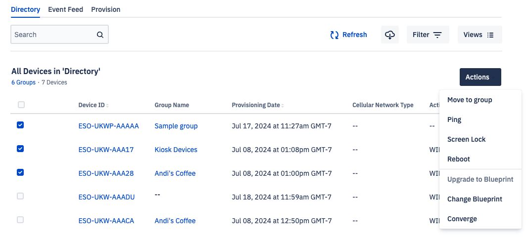Check the ESO-UKW-AAADU device checkbox

(x=20, y=196)
